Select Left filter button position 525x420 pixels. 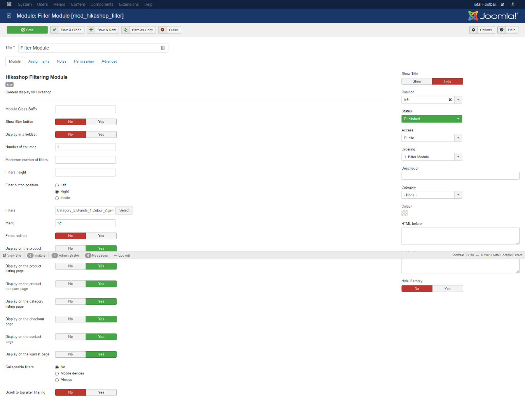tap(57, 185)
